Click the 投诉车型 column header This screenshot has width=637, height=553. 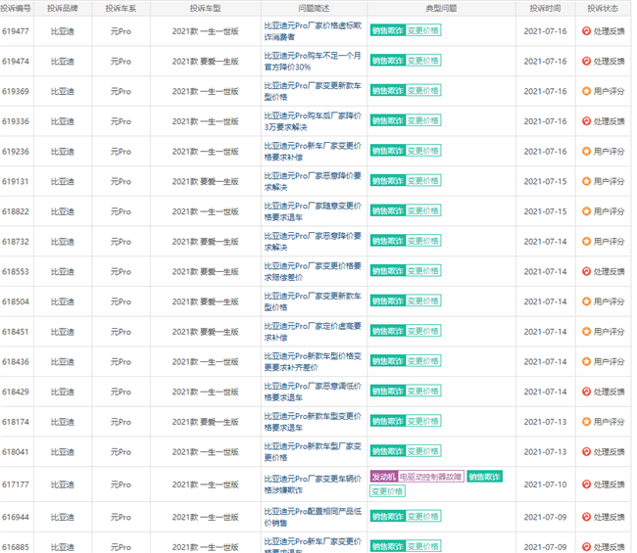coord(205,8)
